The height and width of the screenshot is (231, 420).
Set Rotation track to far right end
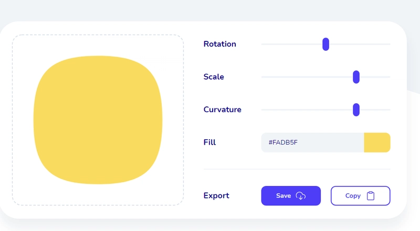click(389, 44)
